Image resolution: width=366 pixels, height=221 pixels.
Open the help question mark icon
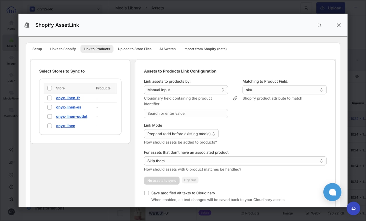(x=11, y=187)
